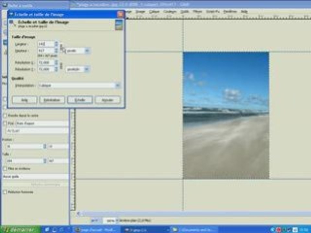Enable Étendre depuis le centre checkbox
This screenshot has width=311, height=233.
point(5,115)
